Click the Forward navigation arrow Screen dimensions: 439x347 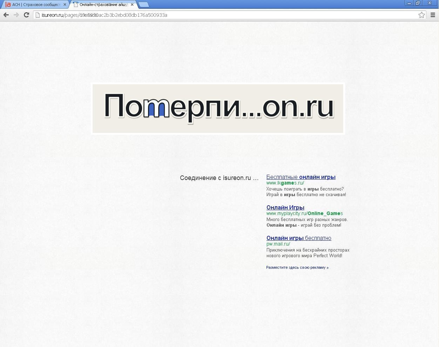[x=16, y=15]
